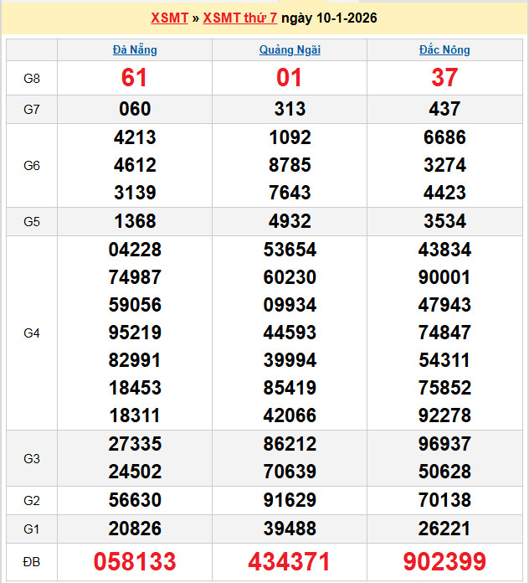Select G2 number 70138
Image resolution: width=529 pixels, height=583 pixels.
(444, 500)
